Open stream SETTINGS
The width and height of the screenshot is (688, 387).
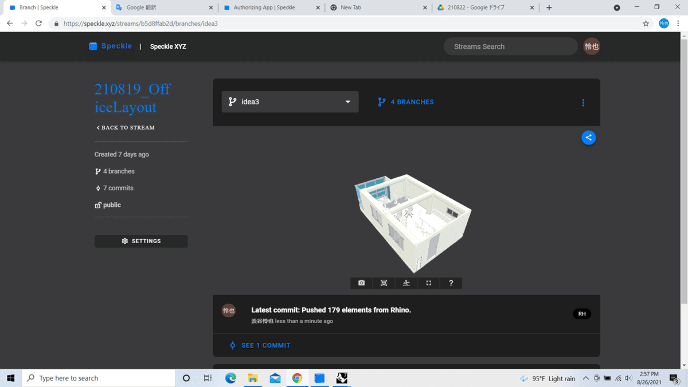click(141, 241)
